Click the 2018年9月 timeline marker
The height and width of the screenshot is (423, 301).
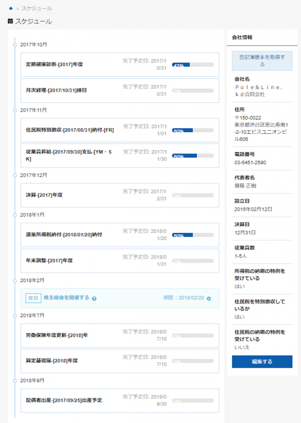click(x=15, y=380)
